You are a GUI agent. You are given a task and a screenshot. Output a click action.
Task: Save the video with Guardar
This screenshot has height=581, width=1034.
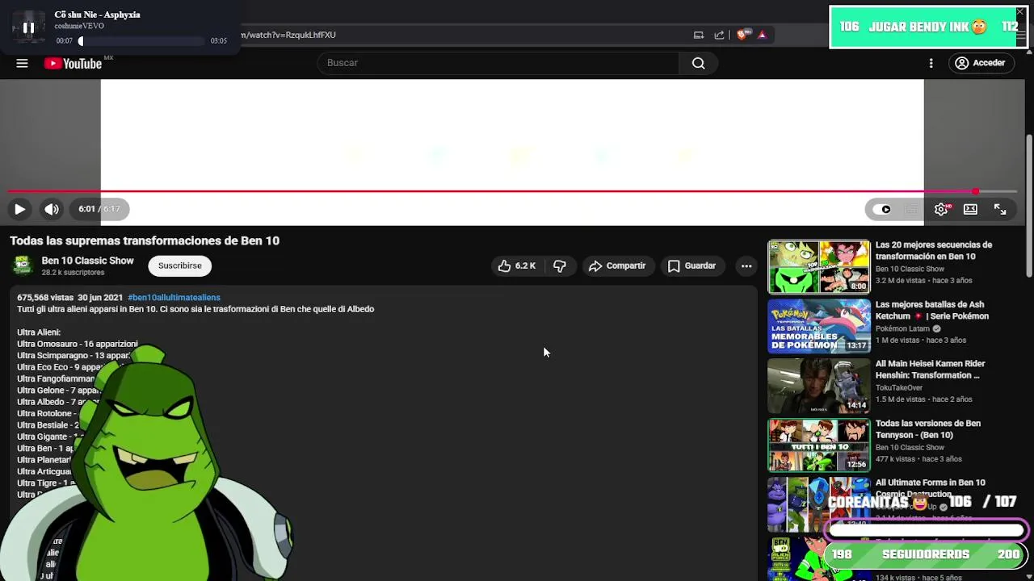coord(691,265)
